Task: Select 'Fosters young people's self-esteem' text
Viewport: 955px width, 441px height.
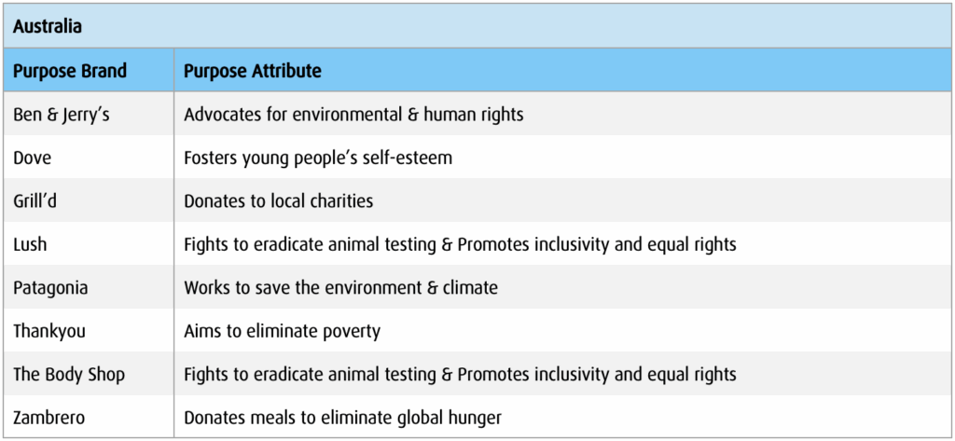Action: pyautogui.click(x=318, y=158)
